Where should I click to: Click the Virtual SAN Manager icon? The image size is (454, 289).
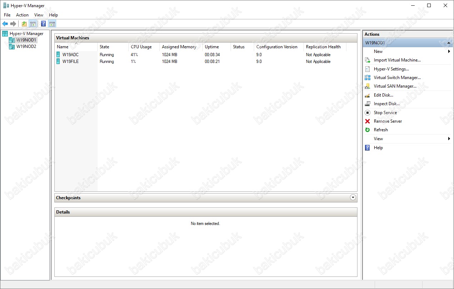click(367, 86)
